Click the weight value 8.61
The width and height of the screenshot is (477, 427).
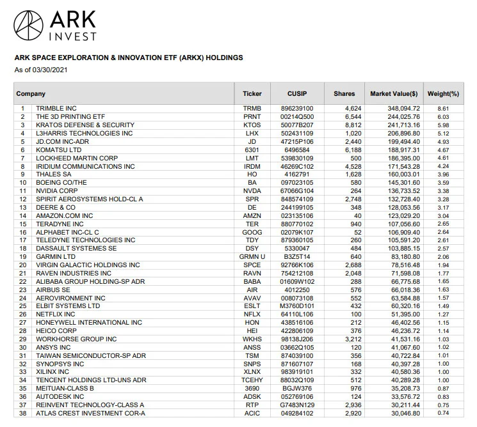[x=443, y=109]
